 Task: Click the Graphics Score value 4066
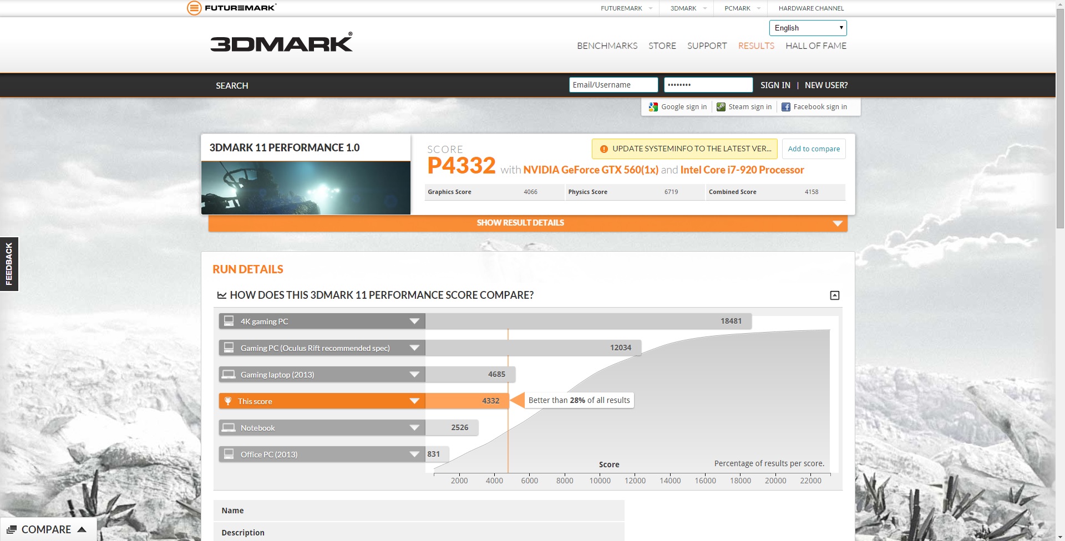point(530,192)
